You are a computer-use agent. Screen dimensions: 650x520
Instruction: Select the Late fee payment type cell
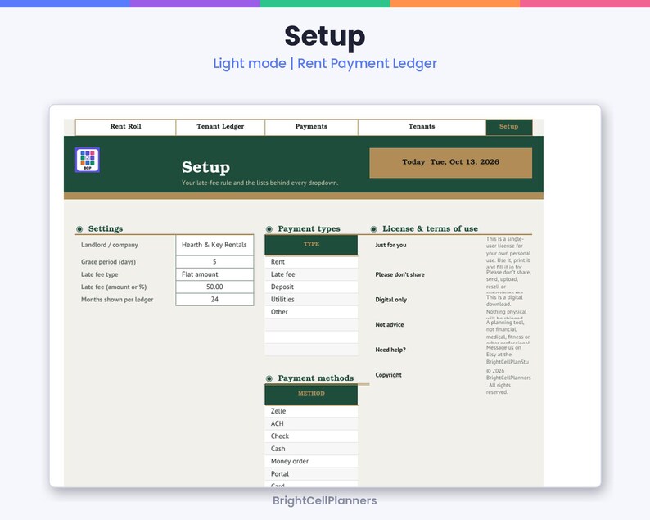[x=311, y=274]
